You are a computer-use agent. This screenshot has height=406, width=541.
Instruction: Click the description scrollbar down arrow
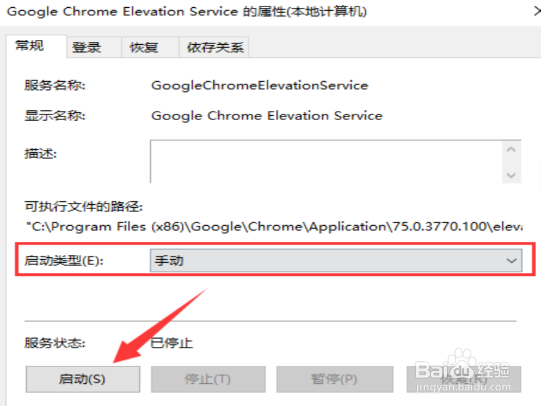(x=511, y=175)
